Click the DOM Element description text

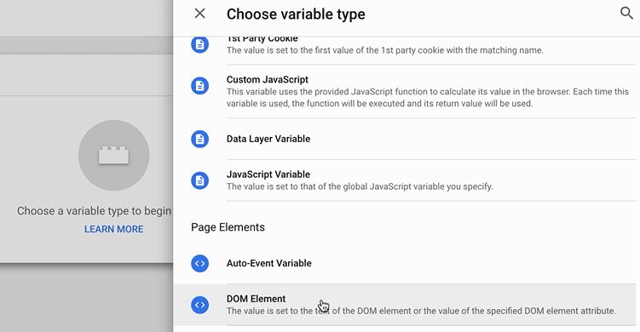(421, 311)
